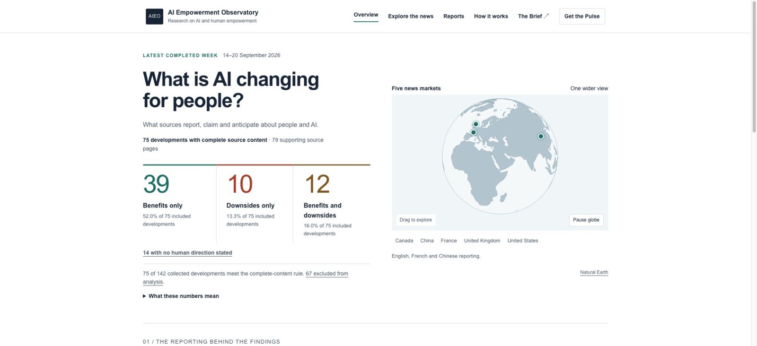The height and width of the screenshot is (346, 757).
Task: Click the One wider view label
Action: 589,88
